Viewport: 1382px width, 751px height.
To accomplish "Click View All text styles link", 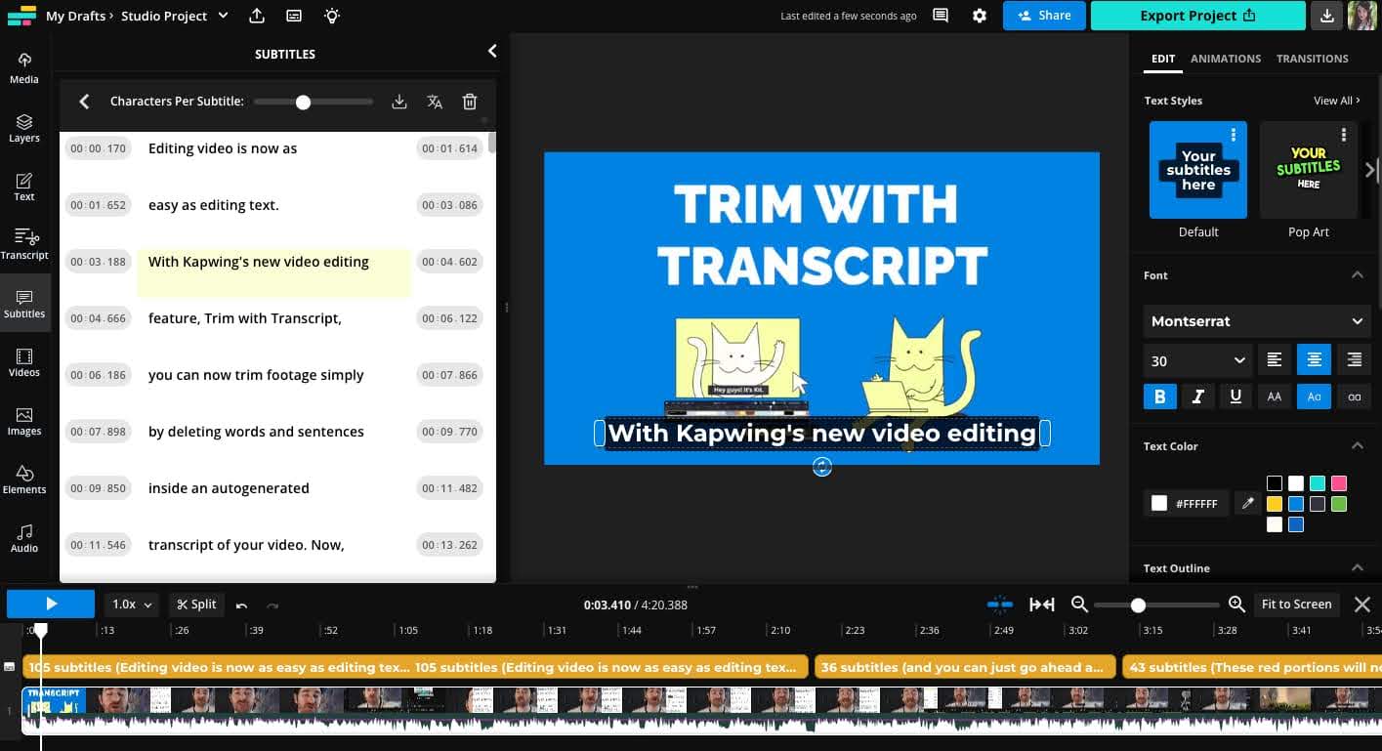I will (1337, 101).
